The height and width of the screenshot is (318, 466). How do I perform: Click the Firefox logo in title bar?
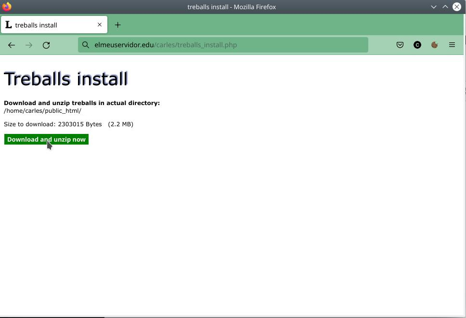[x=7, y=7]
